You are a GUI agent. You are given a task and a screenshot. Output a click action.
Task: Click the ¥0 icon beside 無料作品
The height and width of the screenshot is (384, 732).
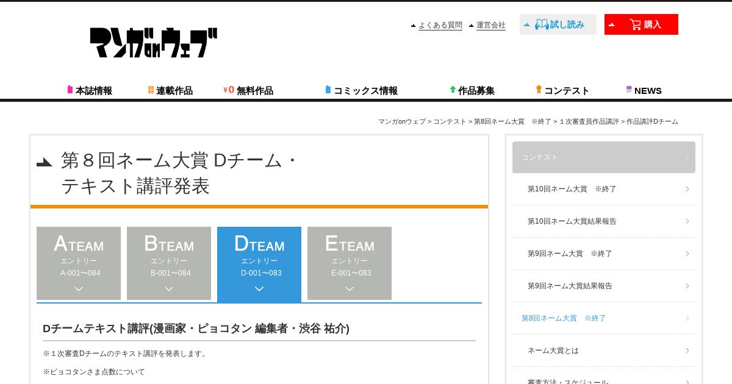[229, 90]
